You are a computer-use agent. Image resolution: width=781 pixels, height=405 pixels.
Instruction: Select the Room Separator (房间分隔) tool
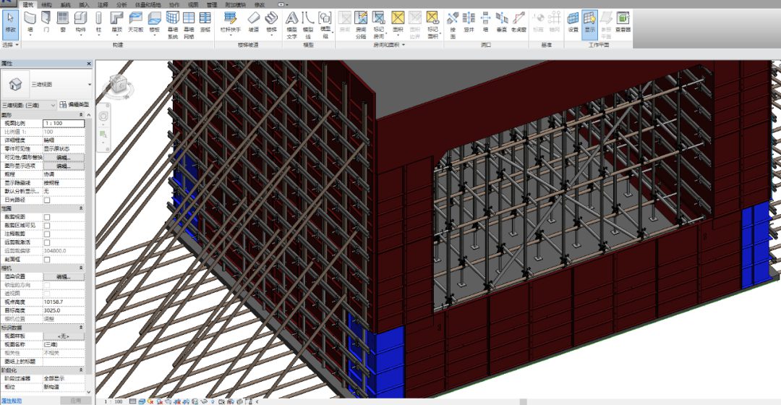click(x=361, y=25)
